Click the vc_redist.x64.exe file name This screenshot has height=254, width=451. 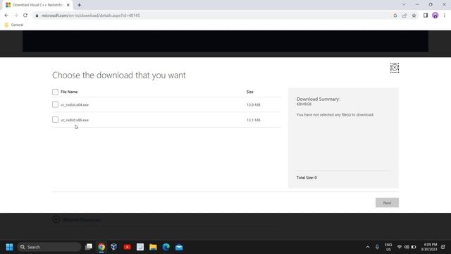click(75, 105)
